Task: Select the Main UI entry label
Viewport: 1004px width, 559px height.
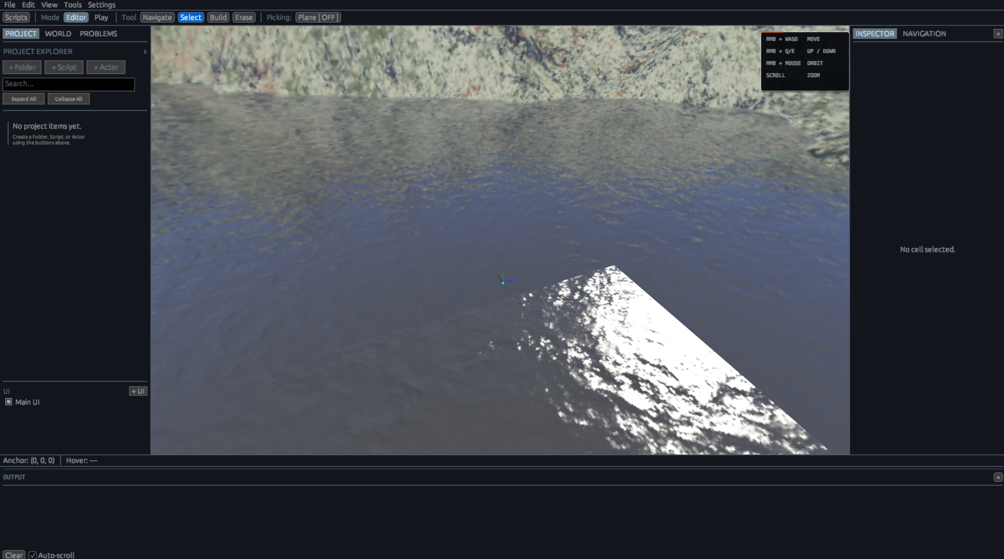Action: (27, 402)
